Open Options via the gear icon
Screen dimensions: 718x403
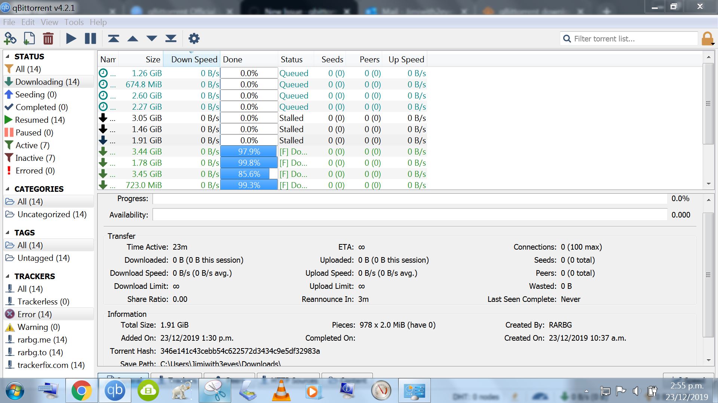coord(194,38)
